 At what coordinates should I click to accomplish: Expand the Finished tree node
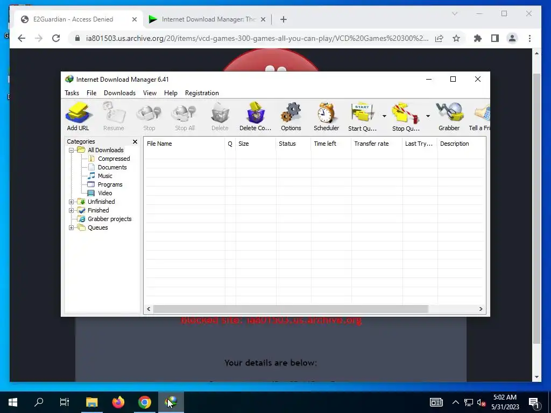coord(72,210)
